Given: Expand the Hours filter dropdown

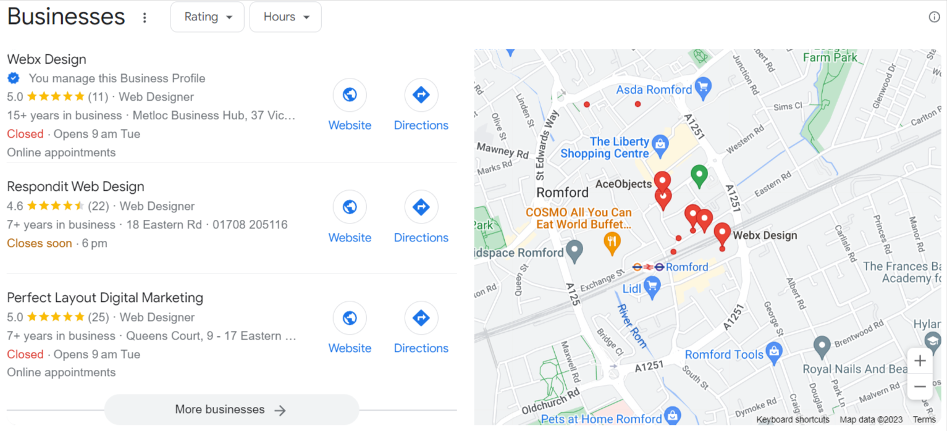Looking at the screenshot, I should coord(285,17).
